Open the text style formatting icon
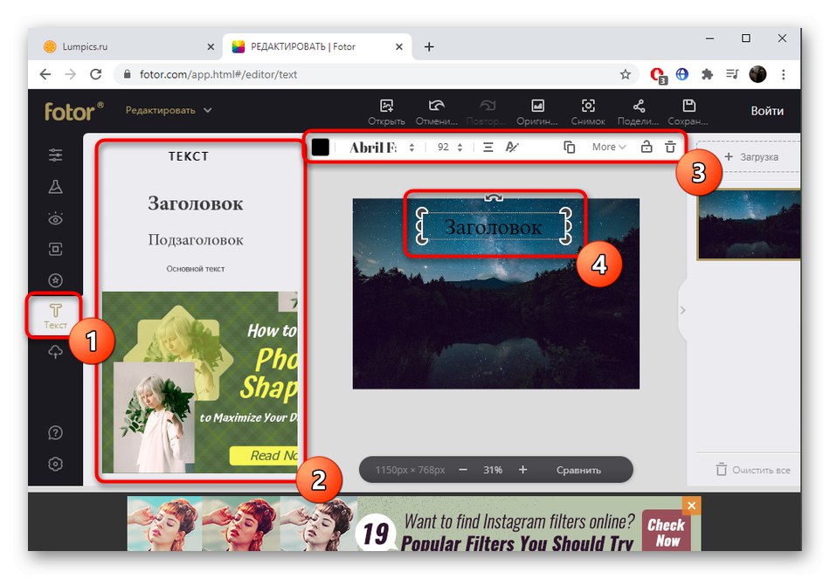This screenshot has height=579, width=830. [511, 147]
